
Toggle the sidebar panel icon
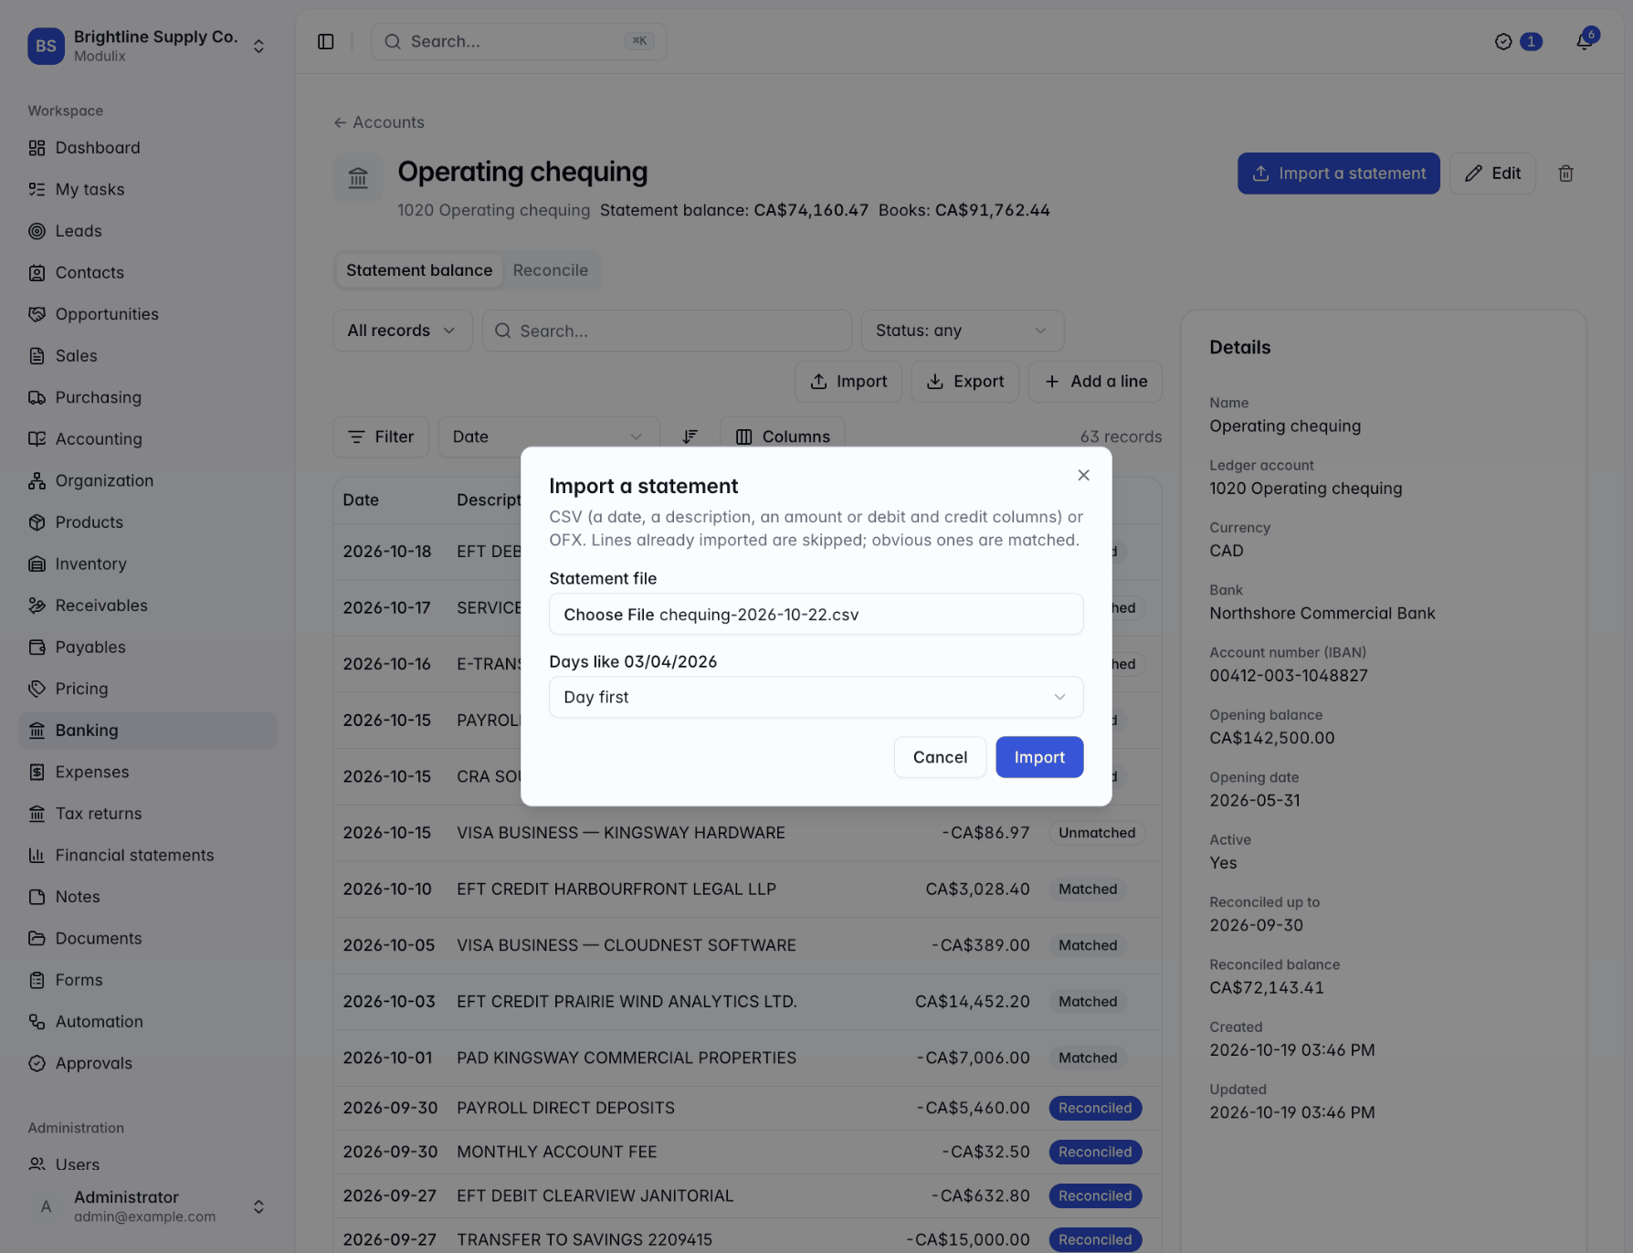325,42
